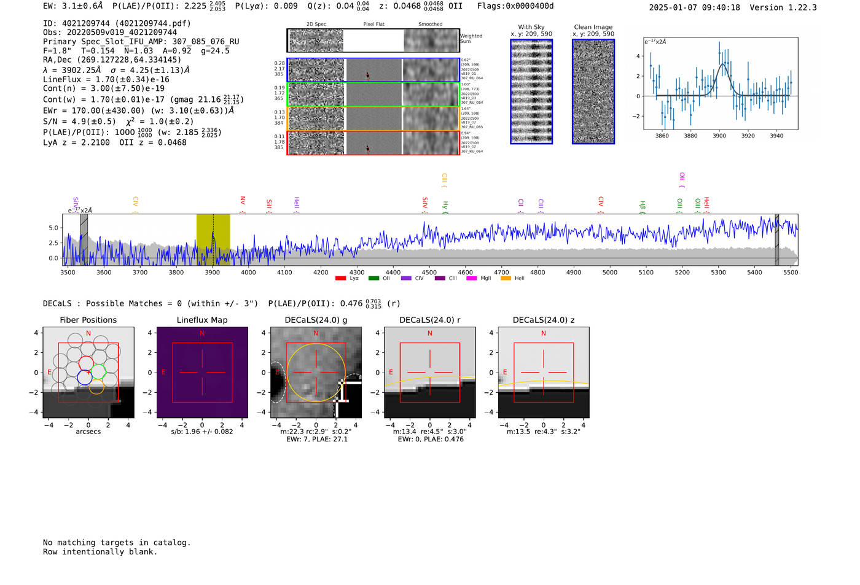Screen dimensions: 860x585
Task: Open the With Sky image panel
Action: [531, 91]
